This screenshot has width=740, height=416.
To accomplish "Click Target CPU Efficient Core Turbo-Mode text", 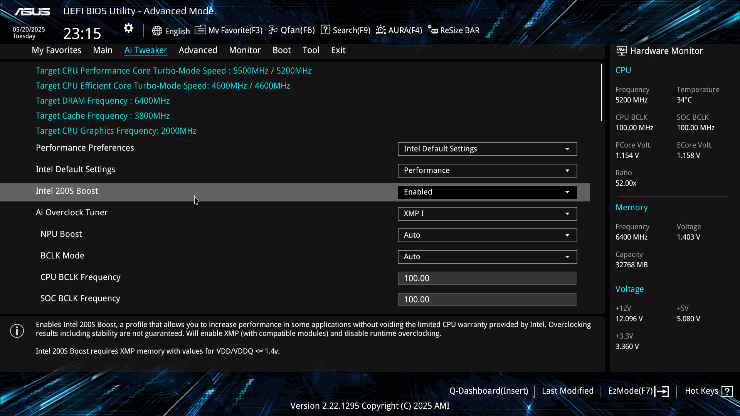I will click(x=163, y=86).
